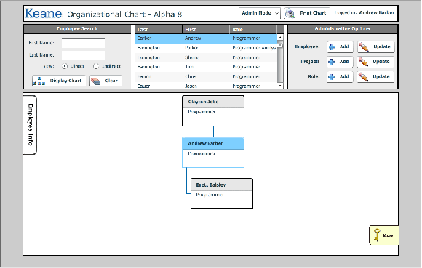Click the org chart icon on Display Chart
This screenshot has width=422, height=268.
tap(39, 81)
